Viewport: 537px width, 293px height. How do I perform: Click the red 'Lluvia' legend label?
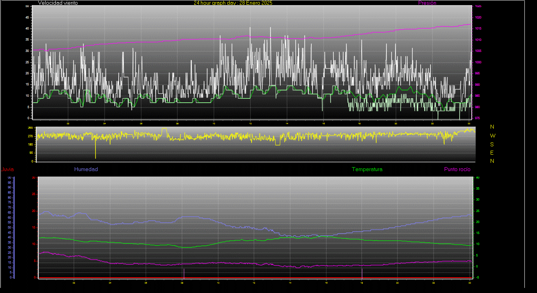click(x=7, y=170)
